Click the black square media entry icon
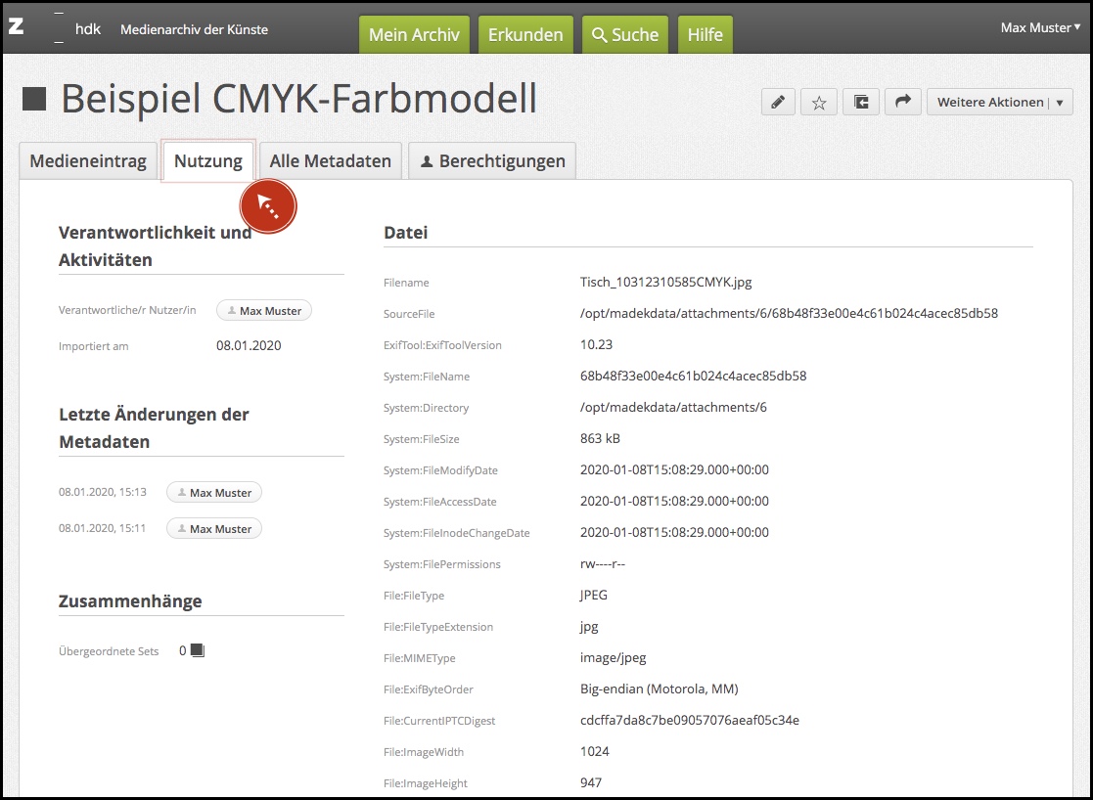1093x800 pixels. [x=35, y=99]
